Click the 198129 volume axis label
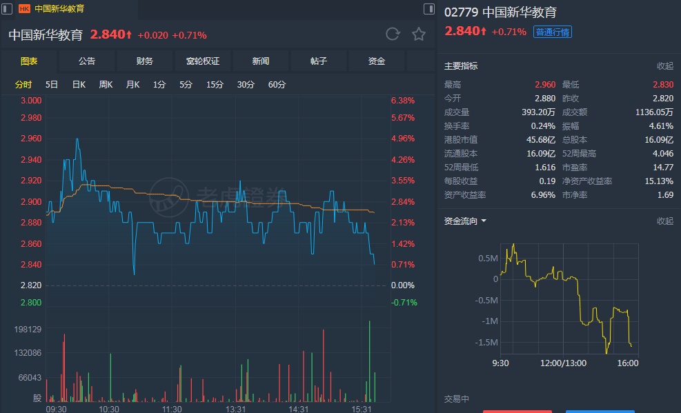 pos(28,330)
